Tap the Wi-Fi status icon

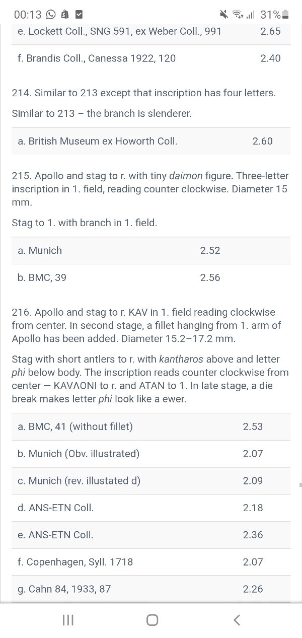click(x=238, y=15)
